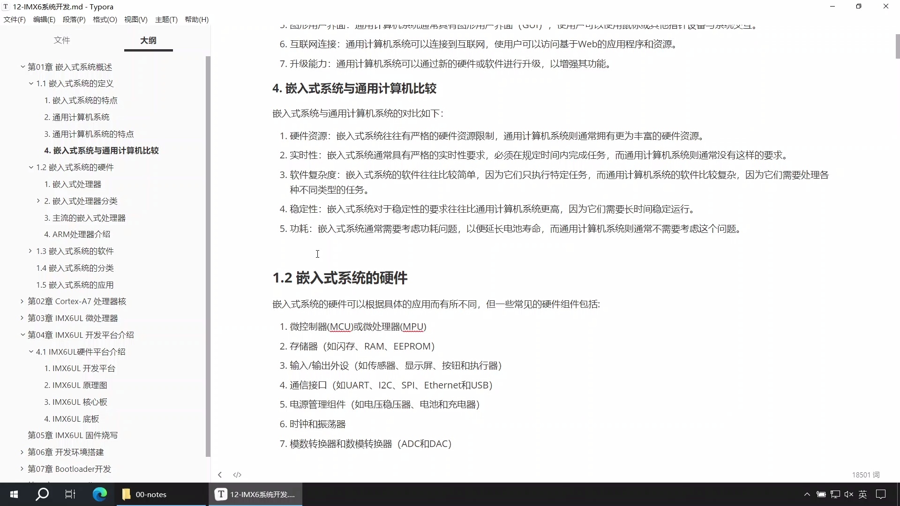Show hidden tray icons chevron
The height and width of the screenshot is (506, 900).
pos(807,494)
